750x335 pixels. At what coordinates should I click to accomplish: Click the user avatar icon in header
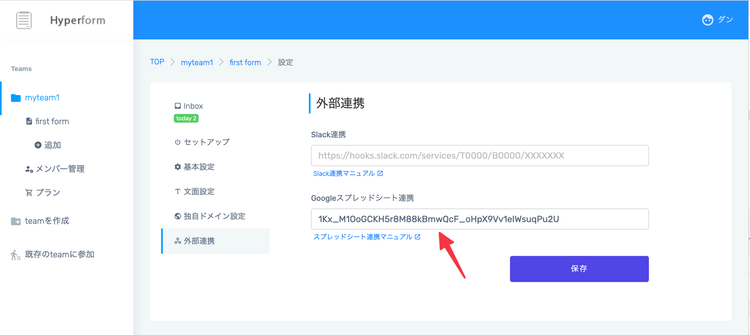(708, 20)
